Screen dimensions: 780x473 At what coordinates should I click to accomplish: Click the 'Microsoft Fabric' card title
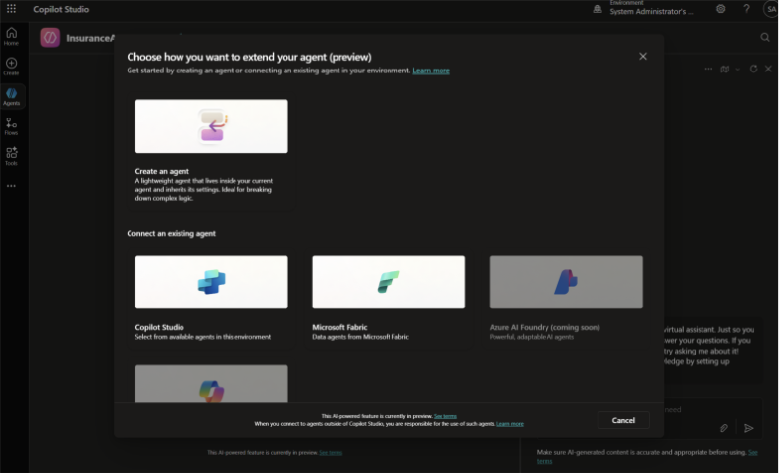(339, 328)
